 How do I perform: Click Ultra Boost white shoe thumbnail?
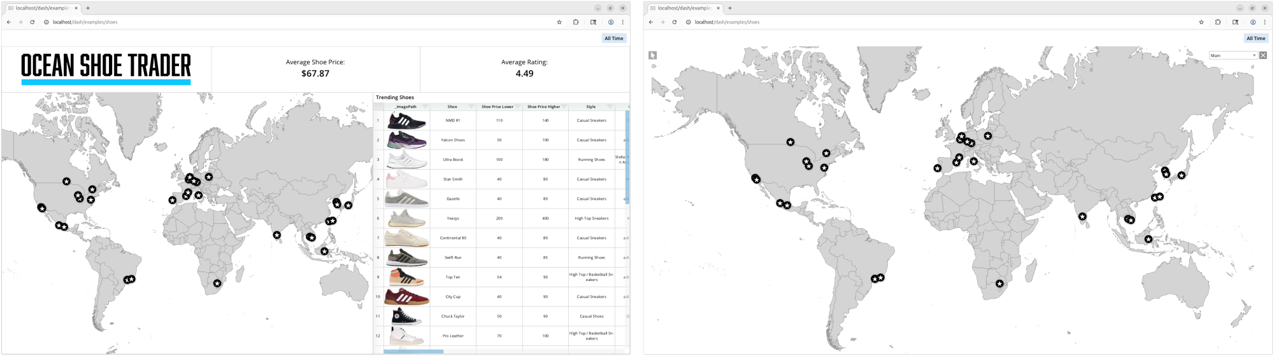[406, 160]
